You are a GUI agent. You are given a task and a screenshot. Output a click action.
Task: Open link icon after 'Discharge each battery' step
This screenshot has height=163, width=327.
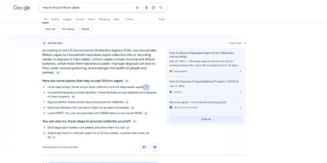coord(128,128)
